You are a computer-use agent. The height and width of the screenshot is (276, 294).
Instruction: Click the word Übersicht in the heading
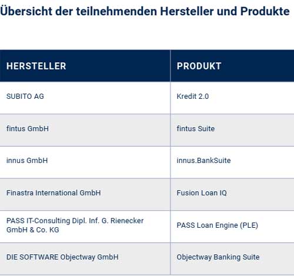(26, 11)
